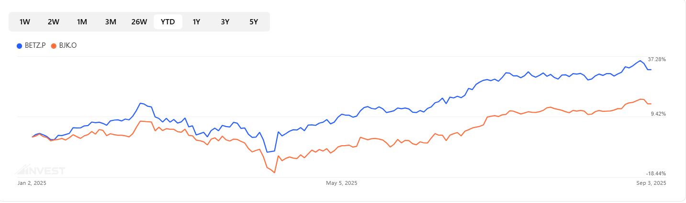Viewport: 686px width, 203px height.
Task: Choose the 1M time period
Action: coord(82,21)
